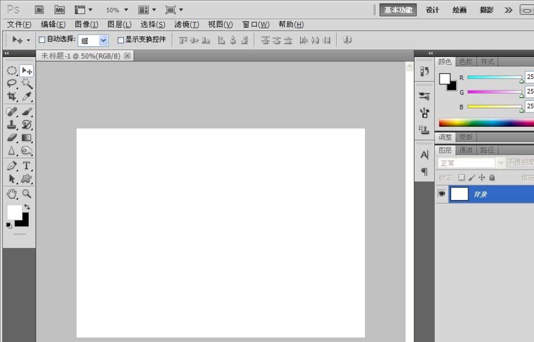
Task: Select the Zoom magnifier tool
Action: coord(27,194)
